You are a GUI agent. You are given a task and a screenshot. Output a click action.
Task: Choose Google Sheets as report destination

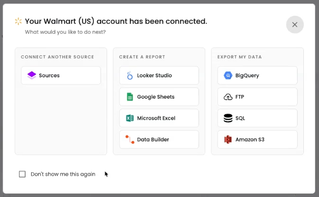click(159, 97)
